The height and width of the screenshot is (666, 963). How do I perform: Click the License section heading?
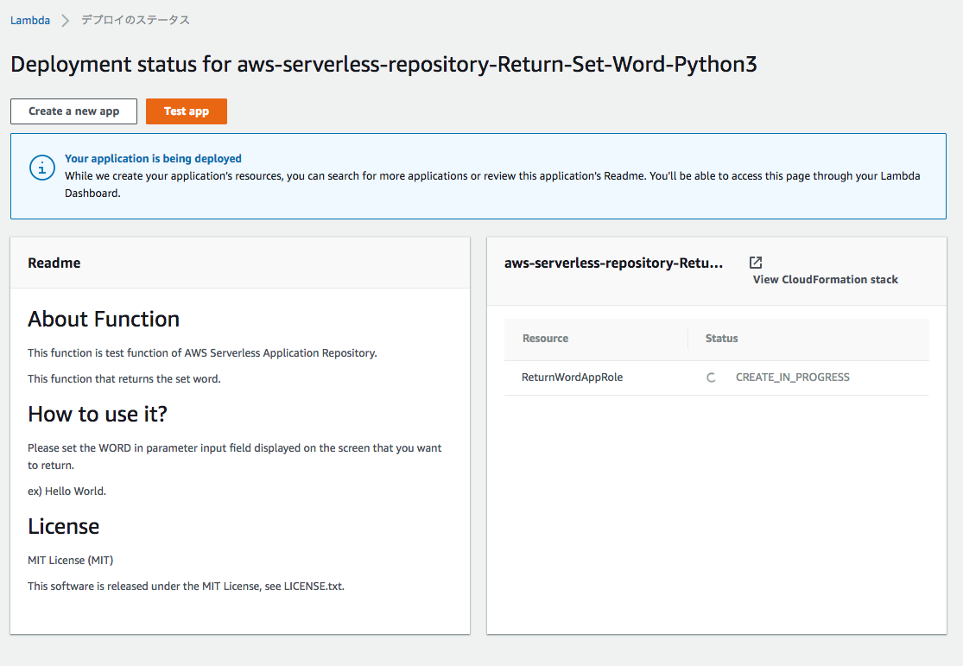point(63,526)
